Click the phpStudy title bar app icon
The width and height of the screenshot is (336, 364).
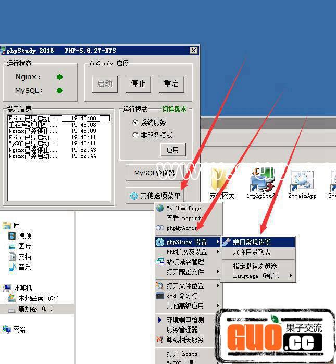[x=3, y=51]
